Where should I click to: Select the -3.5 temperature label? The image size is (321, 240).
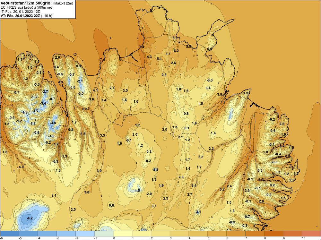click(x=53, y=123)
